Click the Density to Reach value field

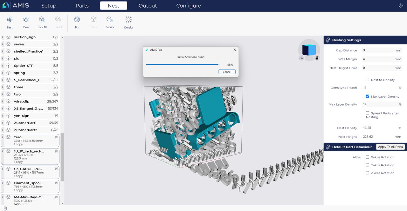382,88
